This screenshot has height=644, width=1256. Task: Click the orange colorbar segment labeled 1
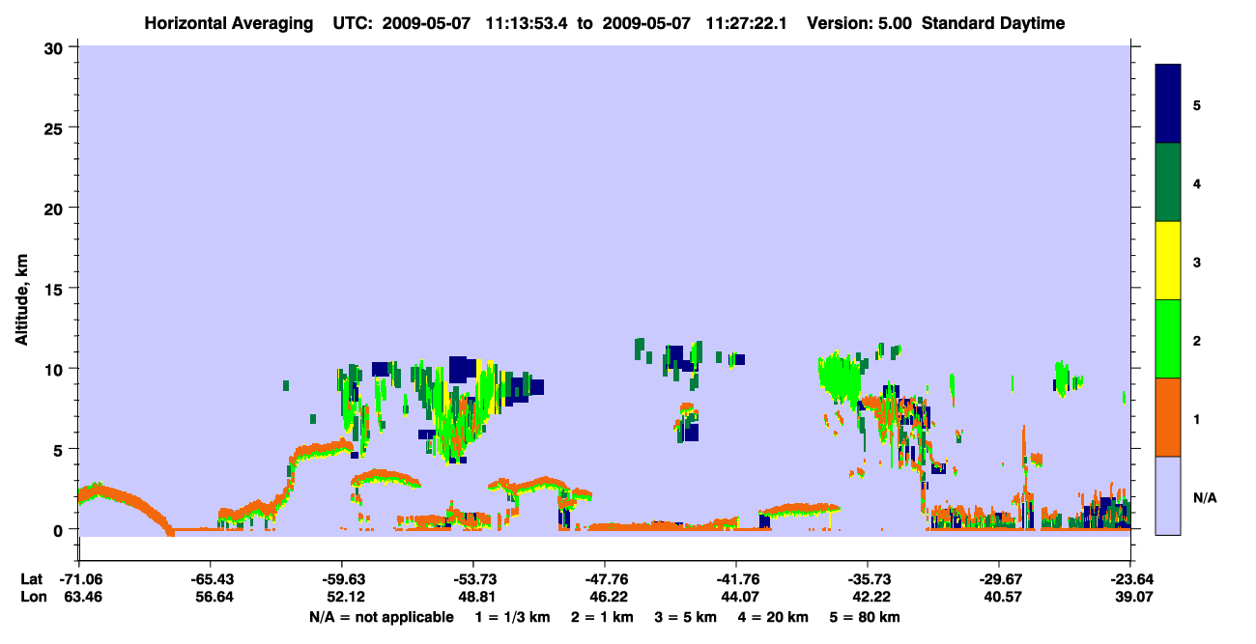point(1168,417)
